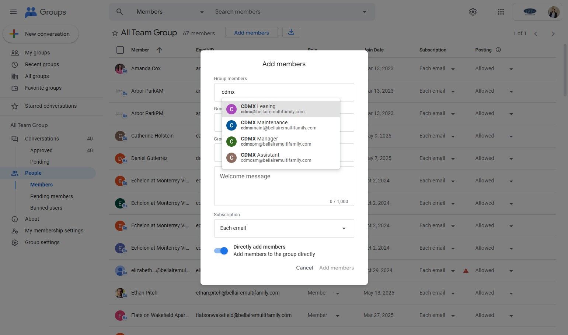The width and height of the screenshot is (568, 335).
Task: Click the My membership settings icon
Action: 15,231
